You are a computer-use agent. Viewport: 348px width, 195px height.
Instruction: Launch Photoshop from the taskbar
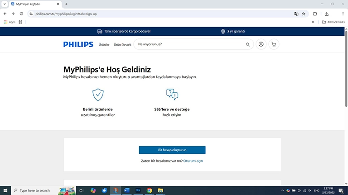pyautogui.click(x=138, y=190)
